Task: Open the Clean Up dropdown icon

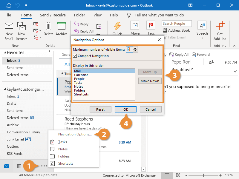Action: 37,31
